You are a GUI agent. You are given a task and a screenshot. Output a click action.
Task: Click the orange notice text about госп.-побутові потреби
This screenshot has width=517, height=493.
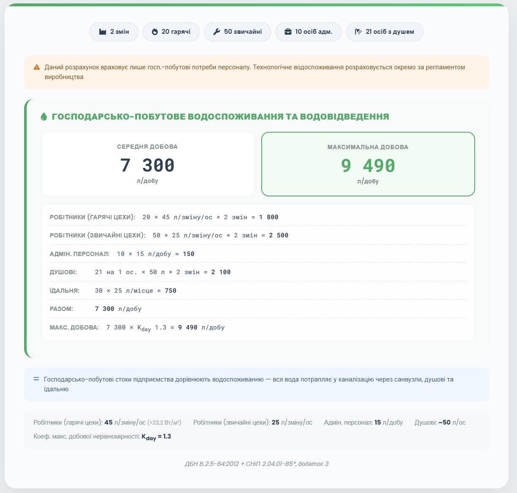pos(255,72)
